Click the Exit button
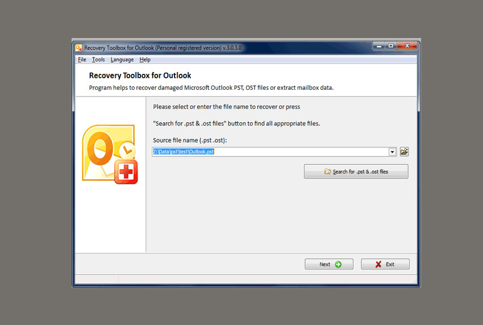This screenshot has height=325, width=483. (x=385, y=264)
